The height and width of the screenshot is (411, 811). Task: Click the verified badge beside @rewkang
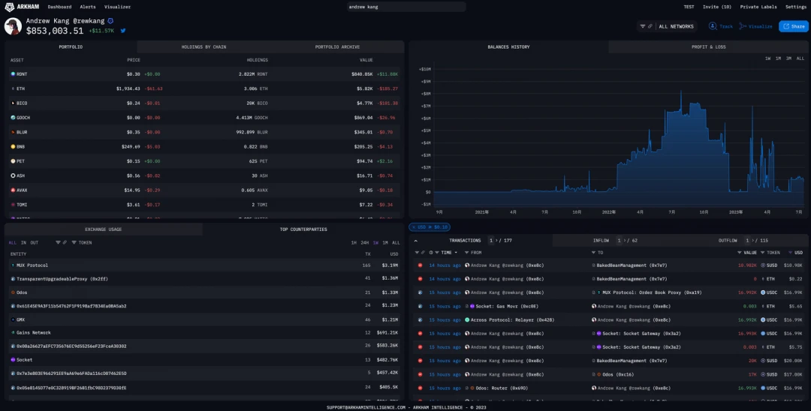click(x=111, y=21)
